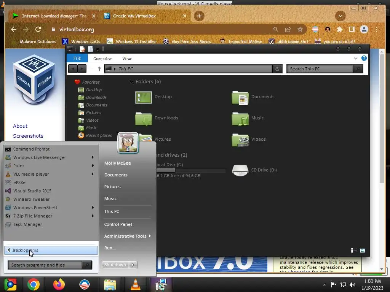Viewport: 390px width, 292px height.
Task: Click the volume speaker tray icon
Action: (x=352, y=284)
